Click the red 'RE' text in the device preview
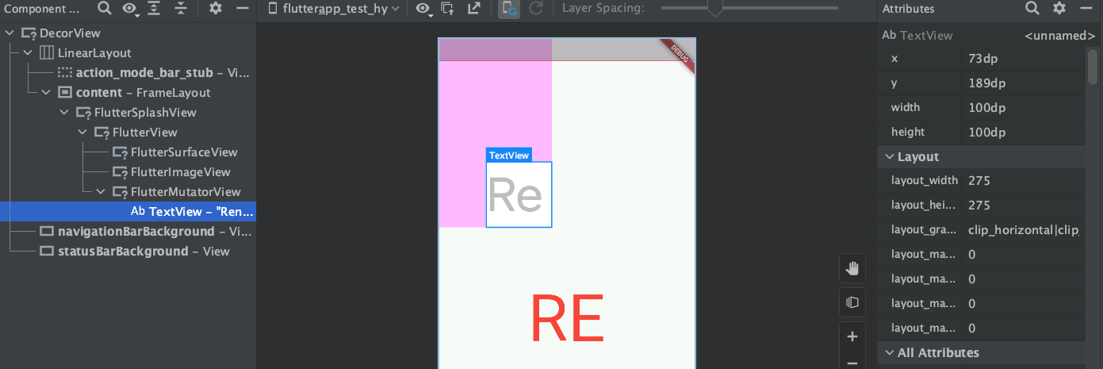This screenshot has height=369, width=1103. tap(567, 319)
